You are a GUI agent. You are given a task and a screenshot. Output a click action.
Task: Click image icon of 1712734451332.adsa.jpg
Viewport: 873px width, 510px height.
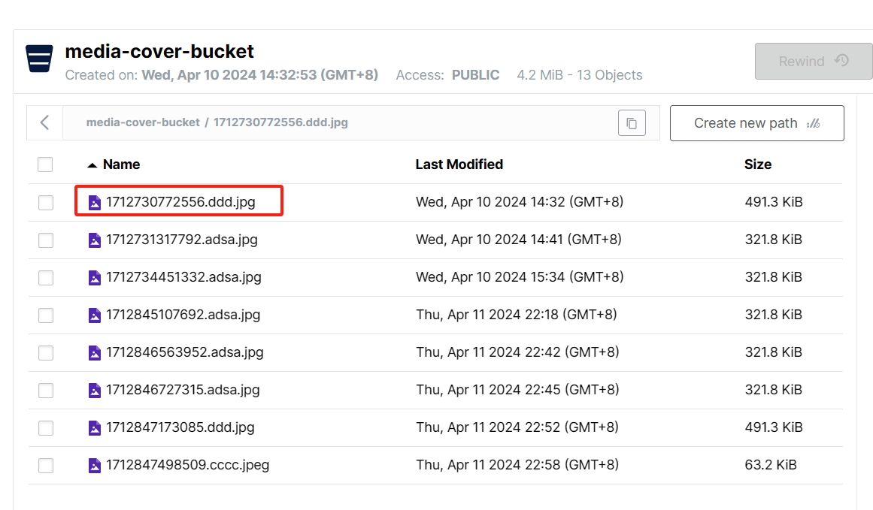click(95, 278)
